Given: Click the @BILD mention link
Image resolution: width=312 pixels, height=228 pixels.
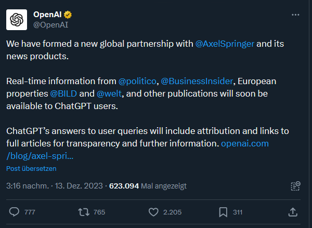Looking at the screenshot, I should (x=64, y=94).
